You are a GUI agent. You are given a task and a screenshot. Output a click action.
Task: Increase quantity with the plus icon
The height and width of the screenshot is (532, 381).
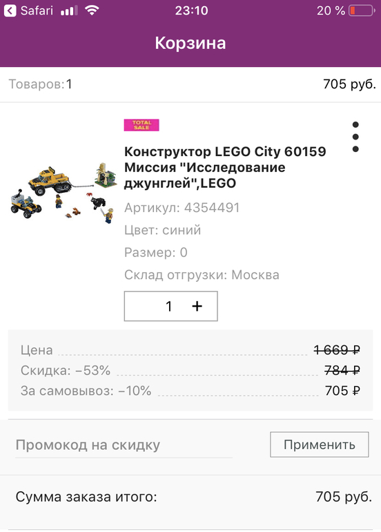pos(197,306)
